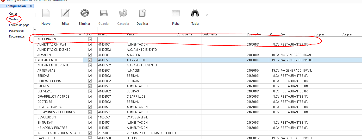The width and height of the screenshot is (362, 139).
Task: Click the Editar pencil icon
Action: tap(65, 13)
